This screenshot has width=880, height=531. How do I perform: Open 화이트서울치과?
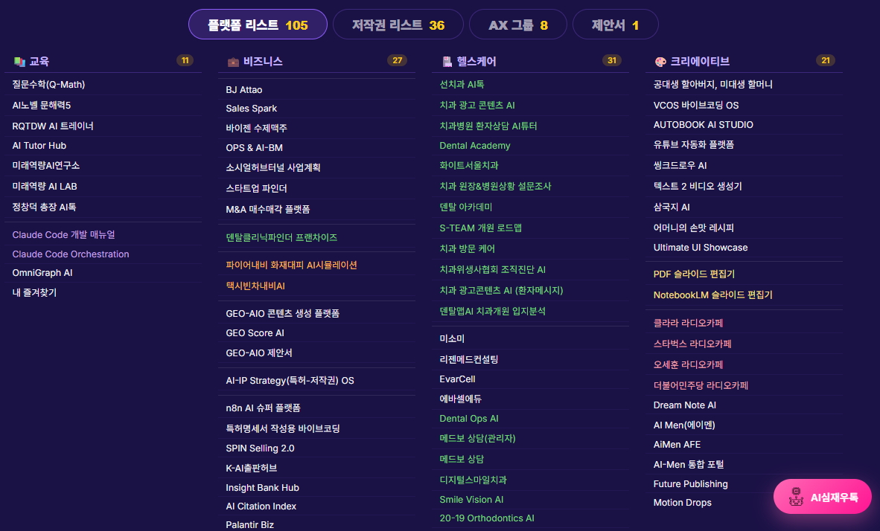(469, 166)
